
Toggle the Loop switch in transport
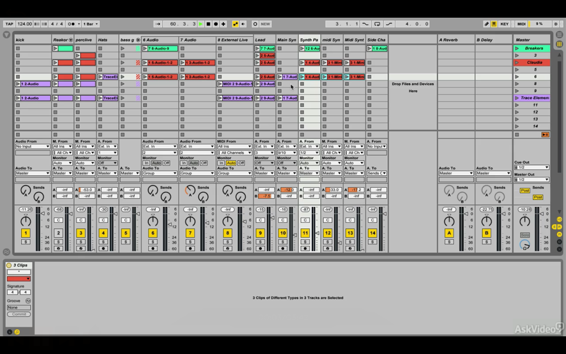point(377,24)
